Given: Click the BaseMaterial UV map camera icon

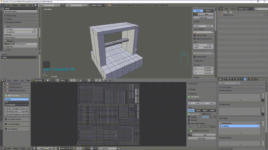Looking at the screenshot, I should coord(259,123).
